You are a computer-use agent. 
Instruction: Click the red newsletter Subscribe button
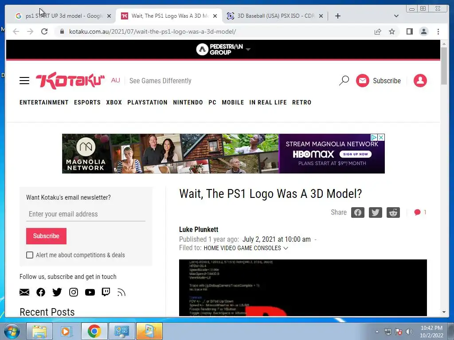(x=46, y=236)
